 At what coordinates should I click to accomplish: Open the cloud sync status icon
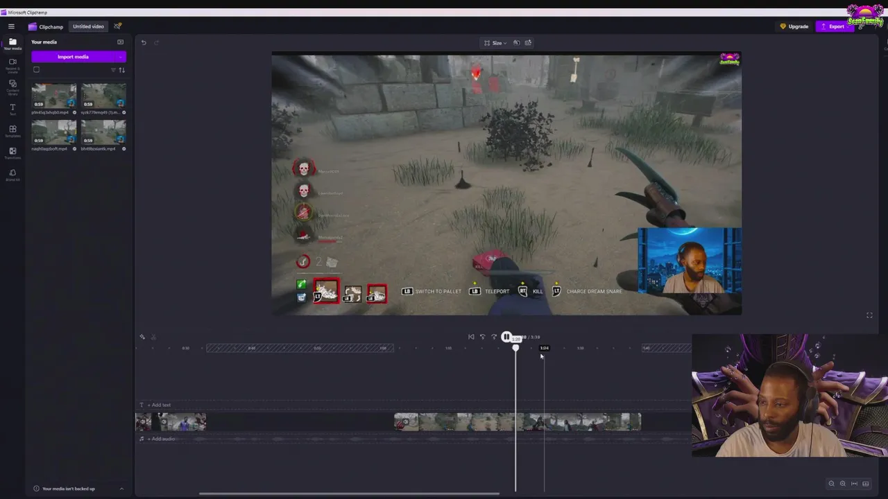117,26
